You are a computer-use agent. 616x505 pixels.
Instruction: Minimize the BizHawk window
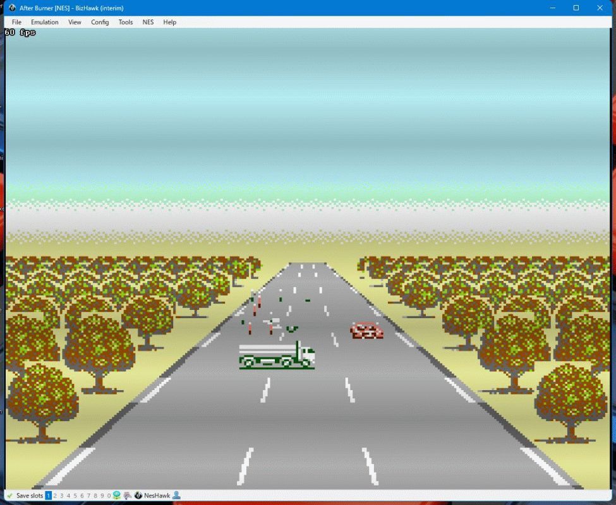point(552,8)
